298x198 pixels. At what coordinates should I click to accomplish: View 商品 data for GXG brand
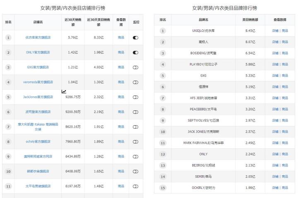tap(285, 76)
